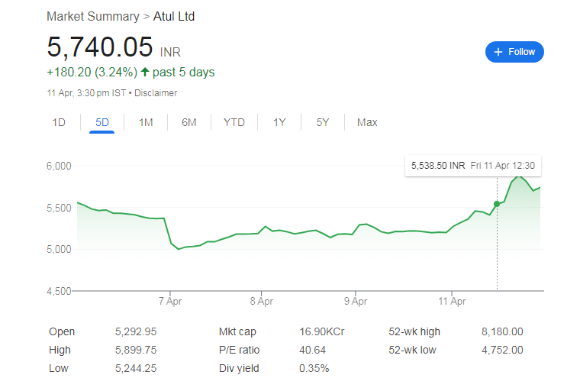The height and width of the screenshot is (391, 580).
Task: Click the green data point on chart
Action: point(497,204)
